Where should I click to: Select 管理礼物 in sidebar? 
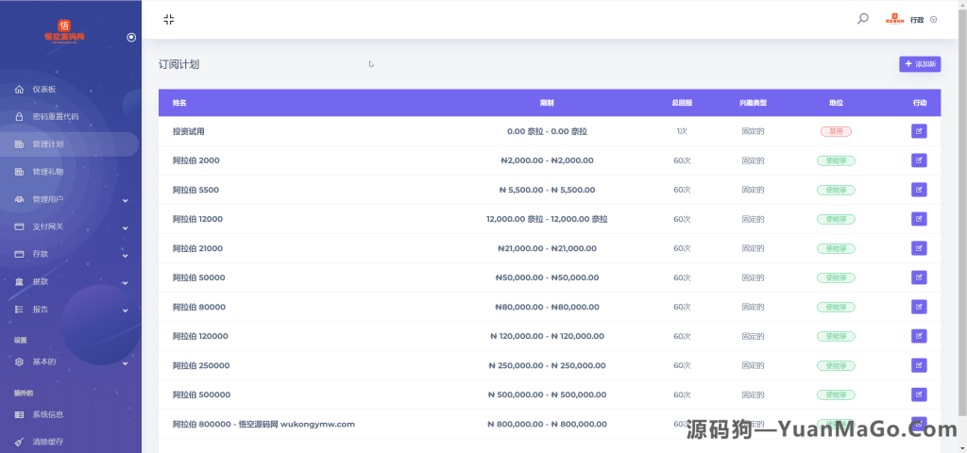pyautogui.click(x=47, y=172)
